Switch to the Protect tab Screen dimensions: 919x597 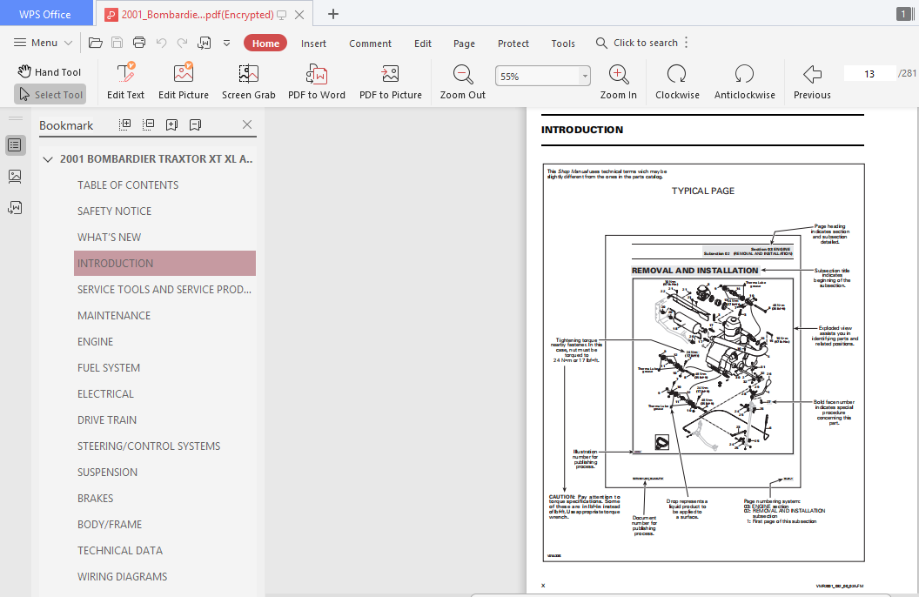513,44
